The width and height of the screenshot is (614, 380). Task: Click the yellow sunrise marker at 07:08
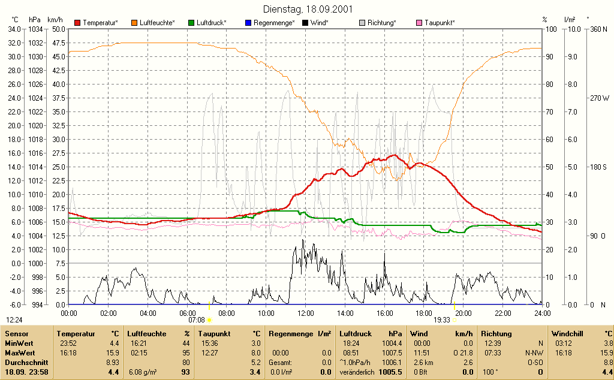(x=209, y=320)
